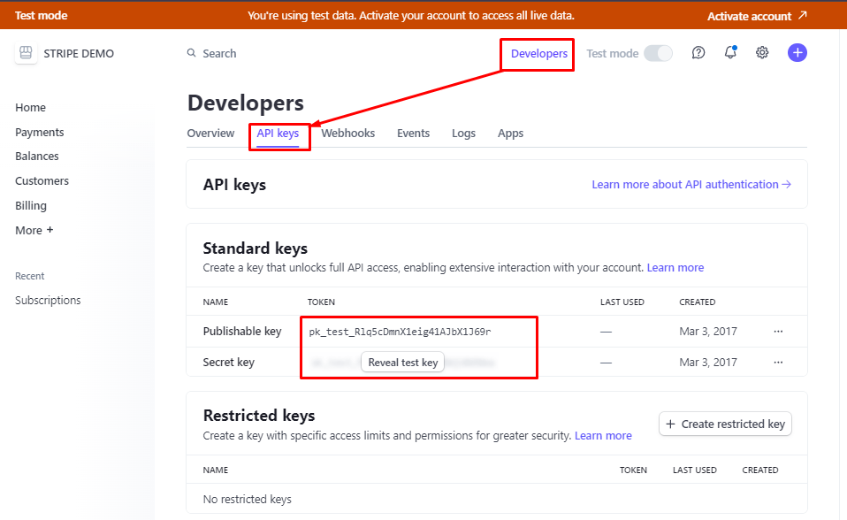Toggle the Test mode switch
The height and width of the screenshot is (520, 847).
[658, 53]
